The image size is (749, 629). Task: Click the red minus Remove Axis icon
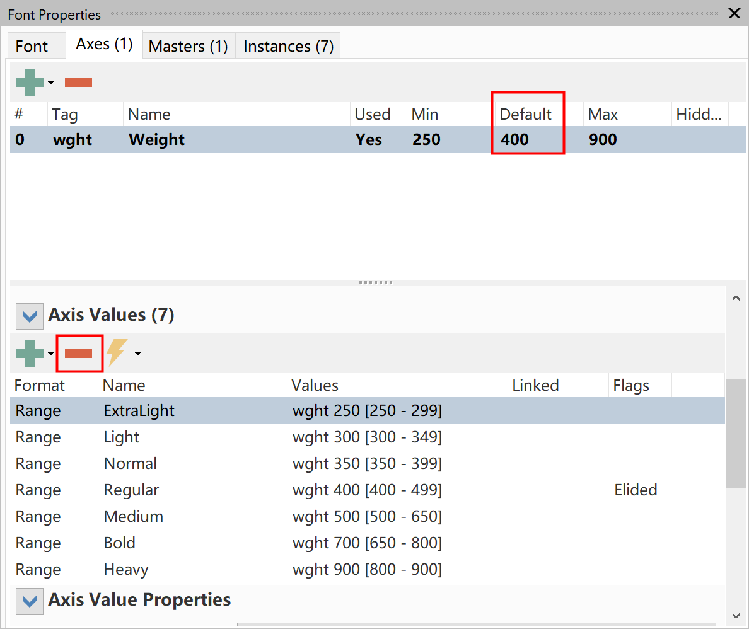pyautogui.click(x=78, y=82)
